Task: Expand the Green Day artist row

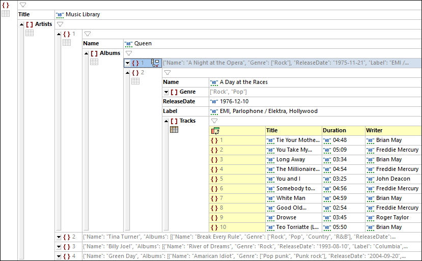Action: pyautogui.click(x=59, y=256)
